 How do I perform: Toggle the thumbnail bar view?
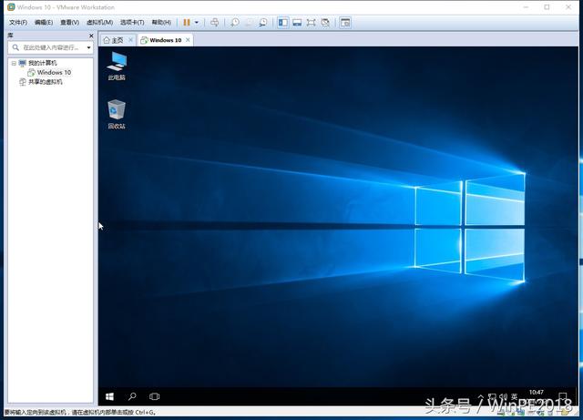click(297, 23)
